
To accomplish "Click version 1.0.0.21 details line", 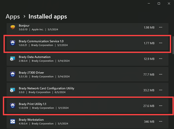I will click(43, 45).
